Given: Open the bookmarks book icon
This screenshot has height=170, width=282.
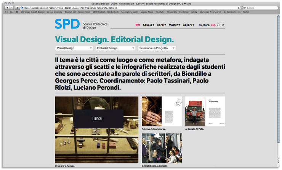Looking at the screenshot, I should [11, 12].
